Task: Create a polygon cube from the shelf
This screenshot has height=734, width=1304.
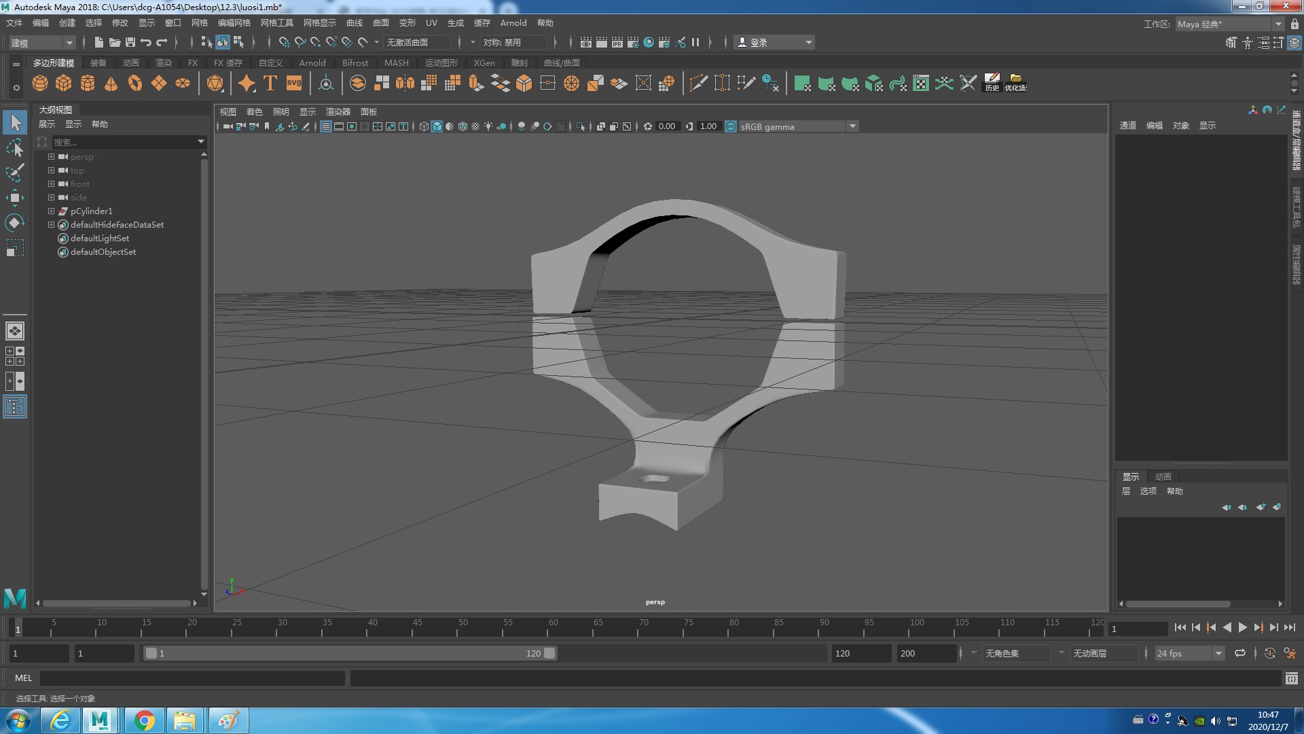Action: 64,83
